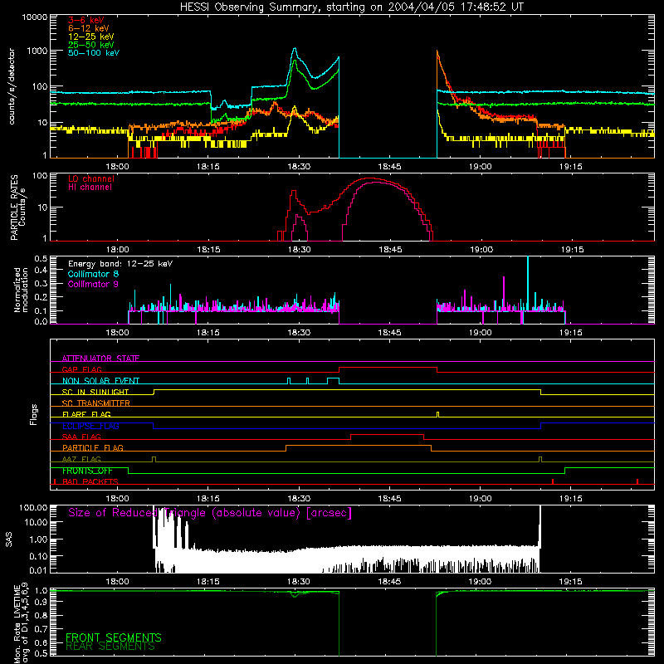
Task: Select the SAA FLAG label
Action: 81,437
